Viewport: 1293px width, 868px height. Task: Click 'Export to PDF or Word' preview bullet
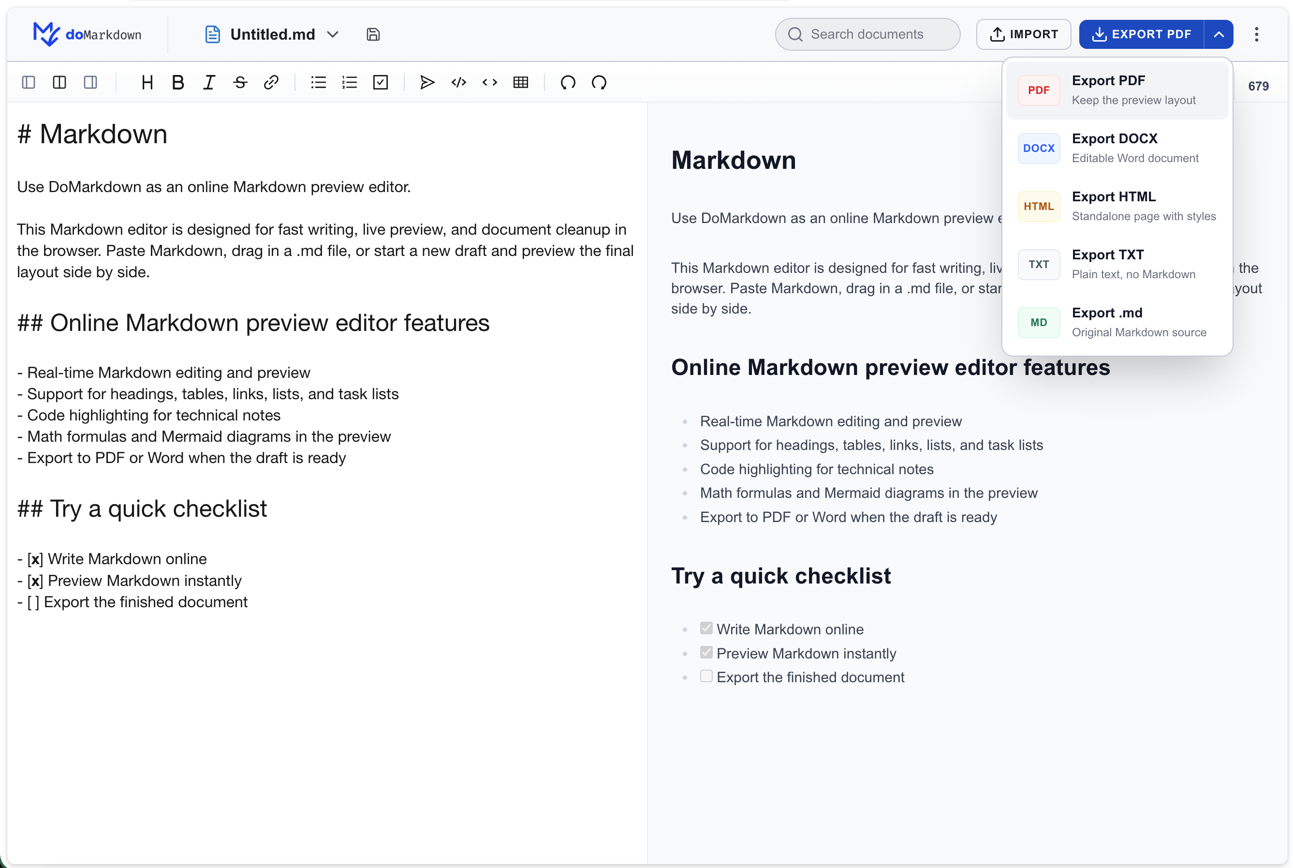coord(848,517)
